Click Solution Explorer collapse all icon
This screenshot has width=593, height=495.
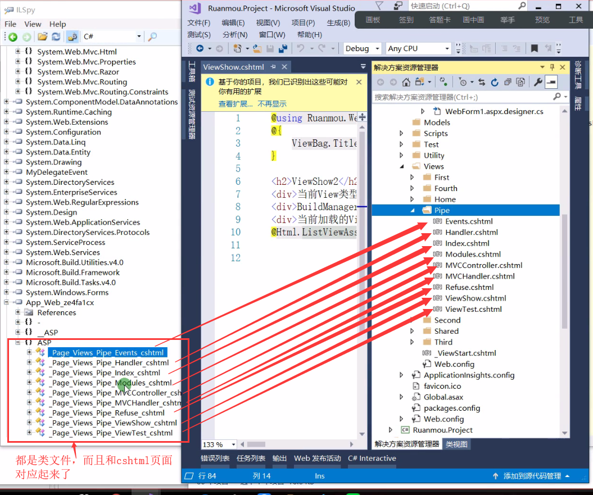[508, 82]
